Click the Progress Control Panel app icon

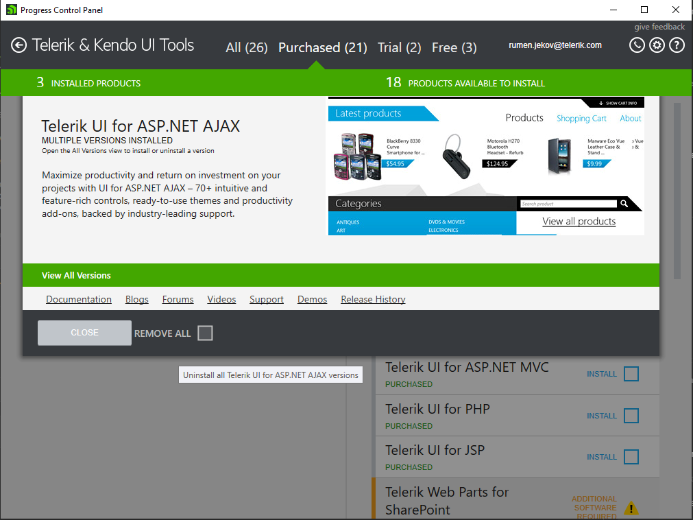pyautogui.click(x=12, y=10)
